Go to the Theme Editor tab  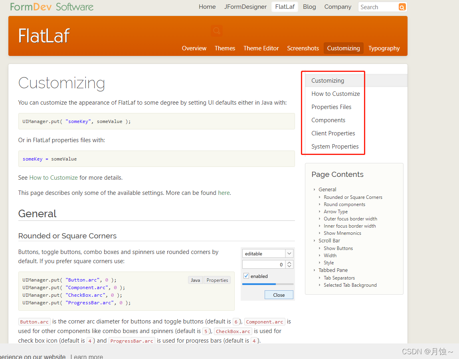261,48
